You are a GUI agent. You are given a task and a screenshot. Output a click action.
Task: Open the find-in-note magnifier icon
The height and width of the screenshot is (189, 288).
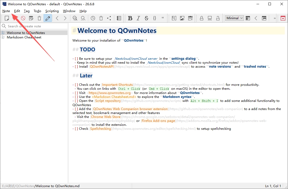pyautogui.click(x=75, y=18)
